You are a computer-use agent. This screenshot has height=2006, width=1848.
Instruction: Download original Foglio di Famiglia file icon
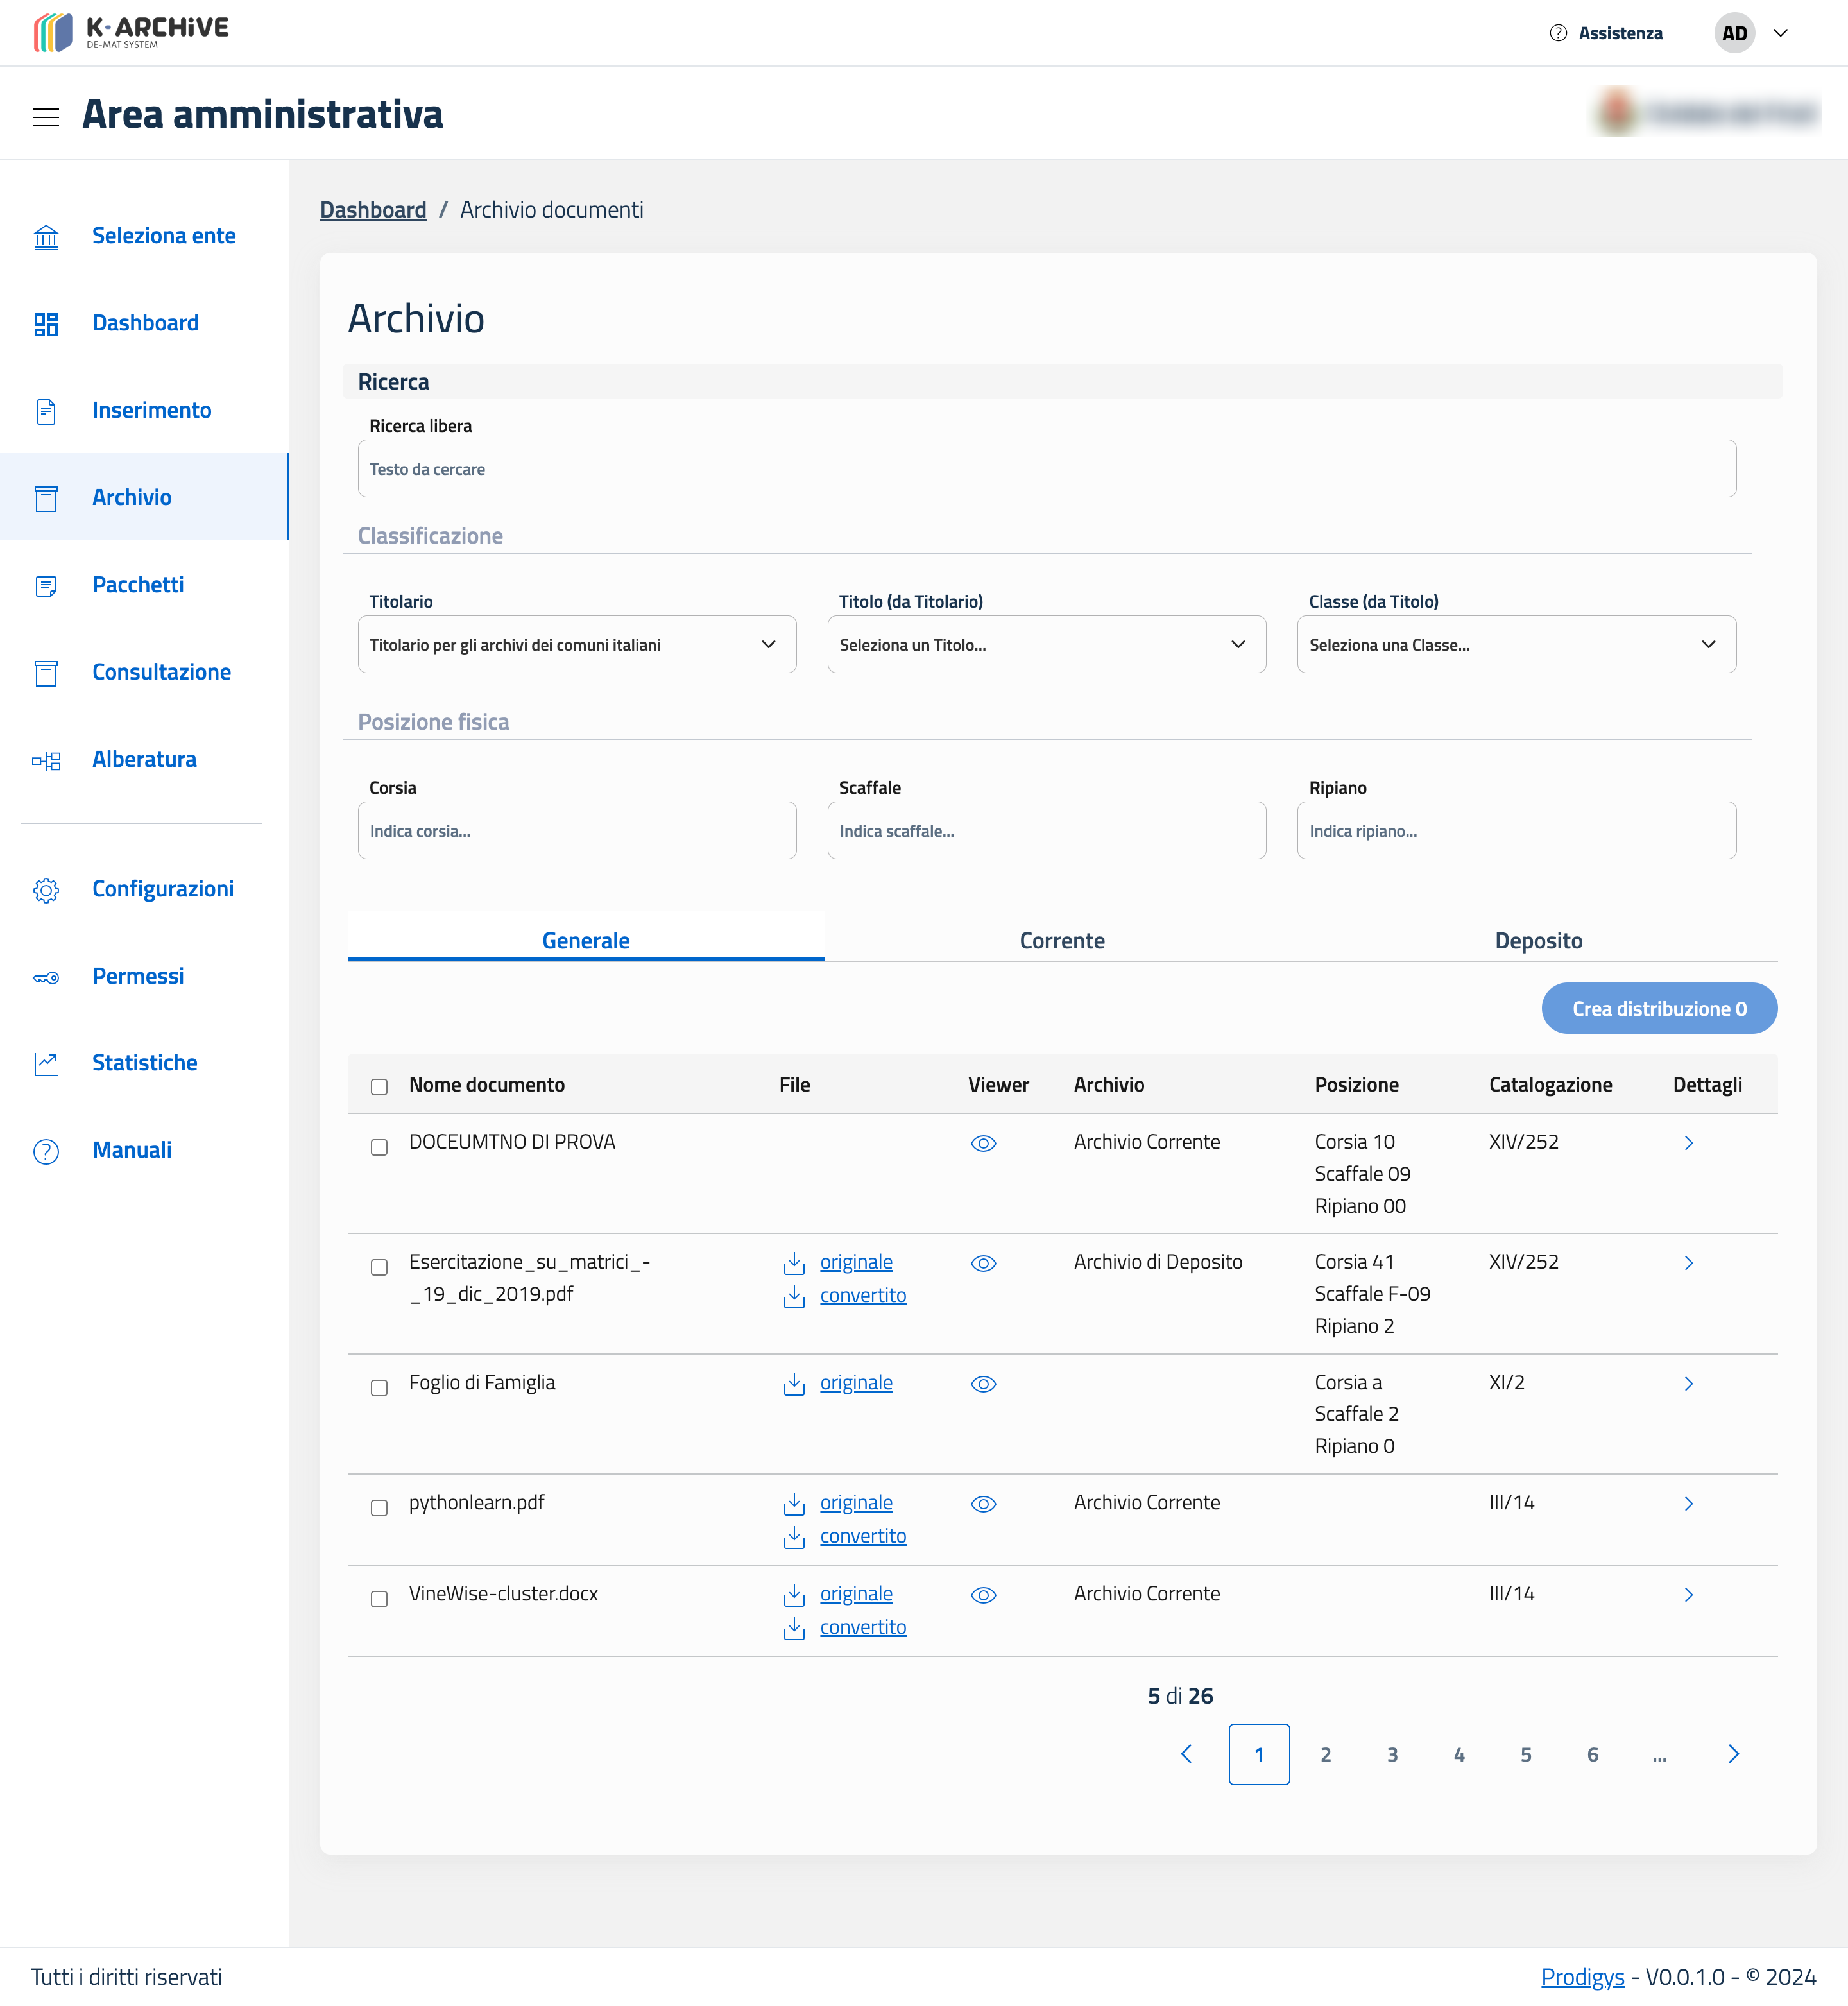click(794, 1384)
